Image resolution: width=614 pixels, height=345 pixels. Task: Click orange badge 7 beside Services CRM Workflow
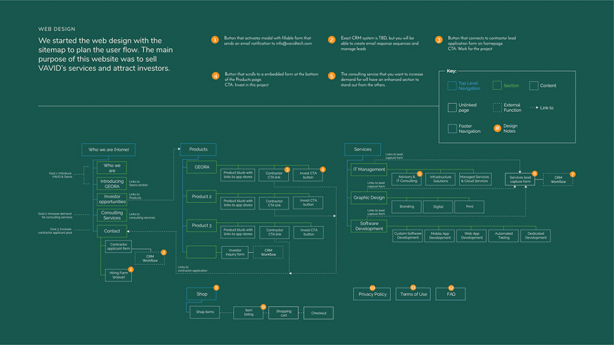click(x=573, y=174)
